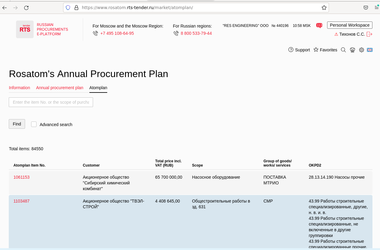380x250 pixels.
Task: Open Atomplan item 1061153
Action: 21,177
